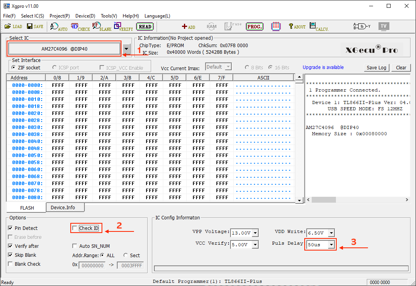Click the log panel right scroll arrow
This screenshot has height=286, width=416.
click(407, 200)
